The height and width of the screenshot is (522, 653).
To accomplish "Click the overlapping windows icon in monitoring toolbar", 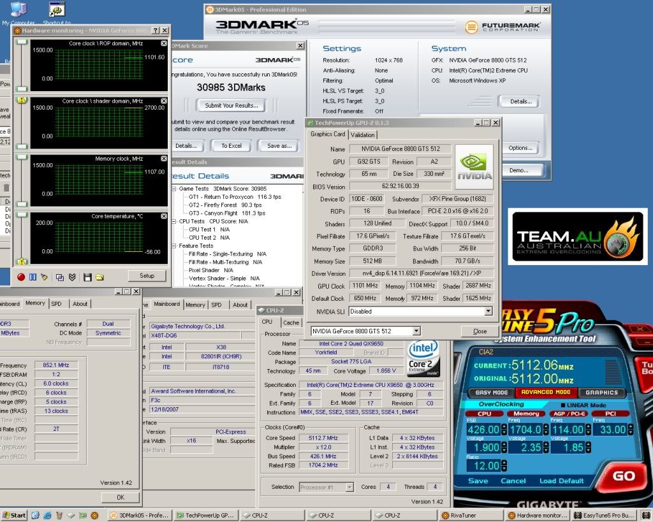I will tap(60, 277).
